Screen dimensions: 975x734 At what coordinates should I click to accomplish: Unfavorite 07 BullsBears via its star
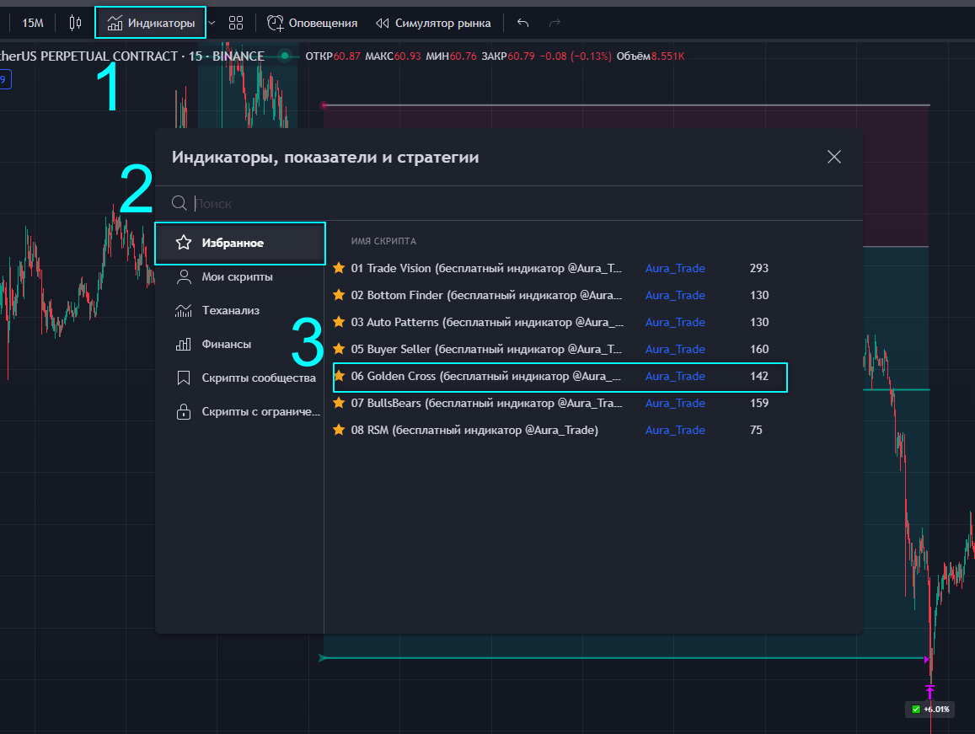point(339,403)
